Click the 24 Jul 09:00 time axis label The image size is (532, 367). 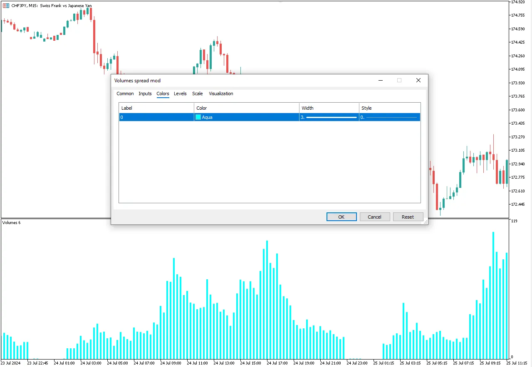pos(171,363)
